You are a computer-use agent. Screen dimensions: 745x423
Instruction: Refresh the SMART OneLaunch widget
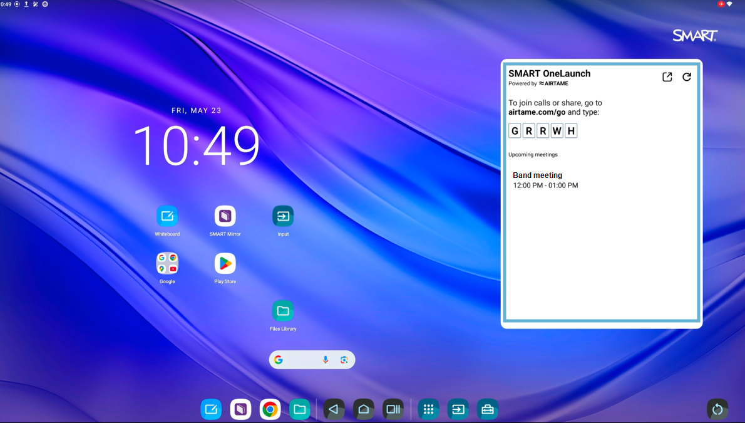pyautogui.click(x=687, y=77)
